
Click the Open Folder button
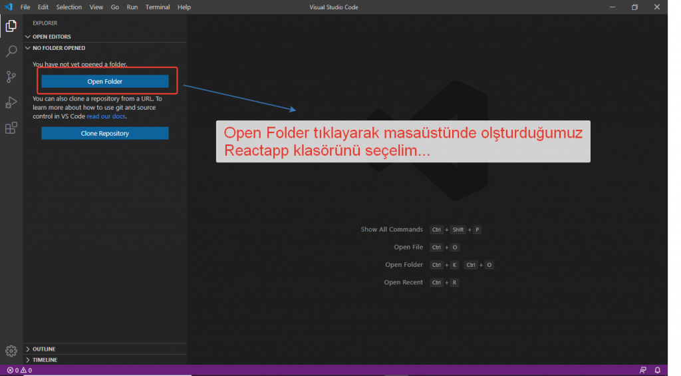tap(105, 81)
